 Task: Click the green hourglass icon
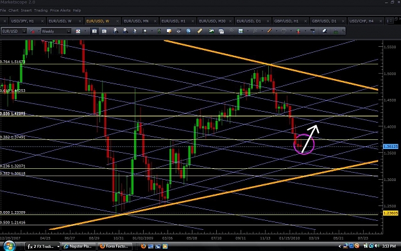pos(159,31)
